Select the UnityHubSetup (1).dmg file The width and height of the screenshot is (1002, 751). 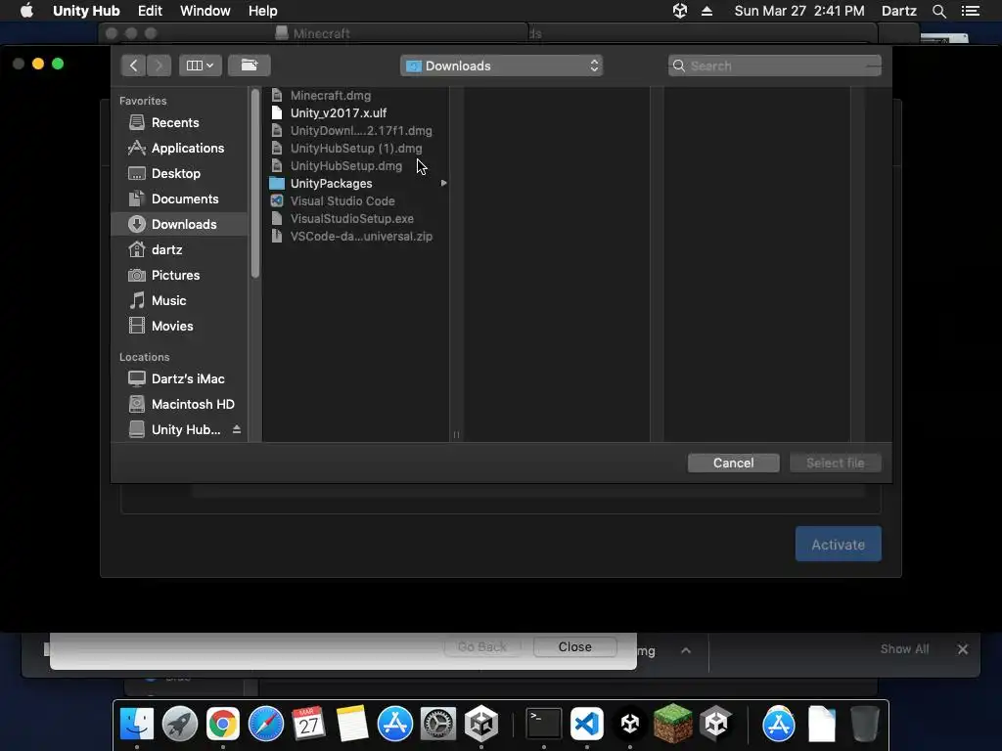click(x=355, y=149)
